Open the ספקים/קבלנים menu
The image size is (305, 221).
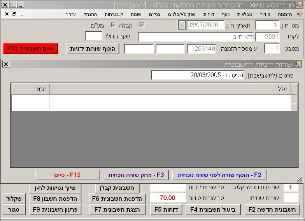(182, 14)
